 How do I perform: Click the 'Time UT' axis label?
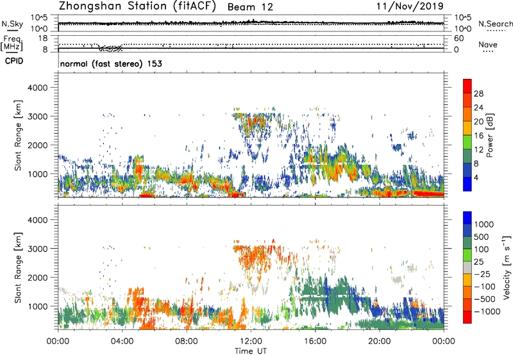(x=251, y=351)
